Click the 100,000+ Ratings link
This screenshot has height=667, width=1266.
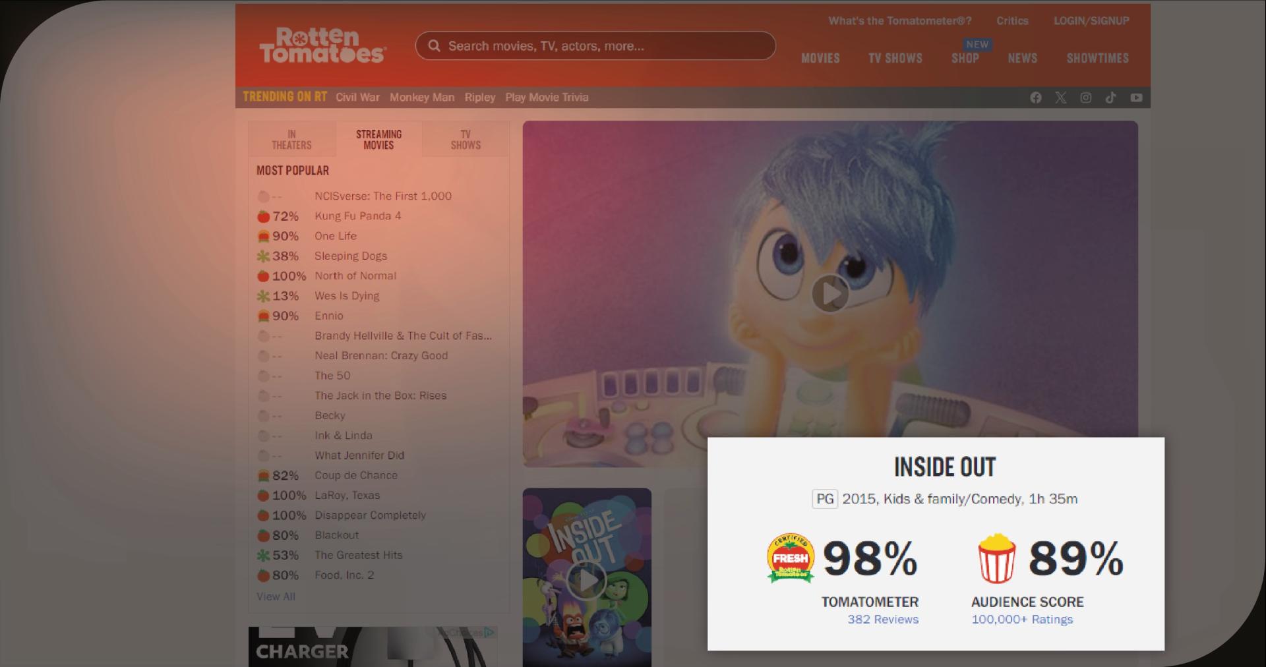1022,620
